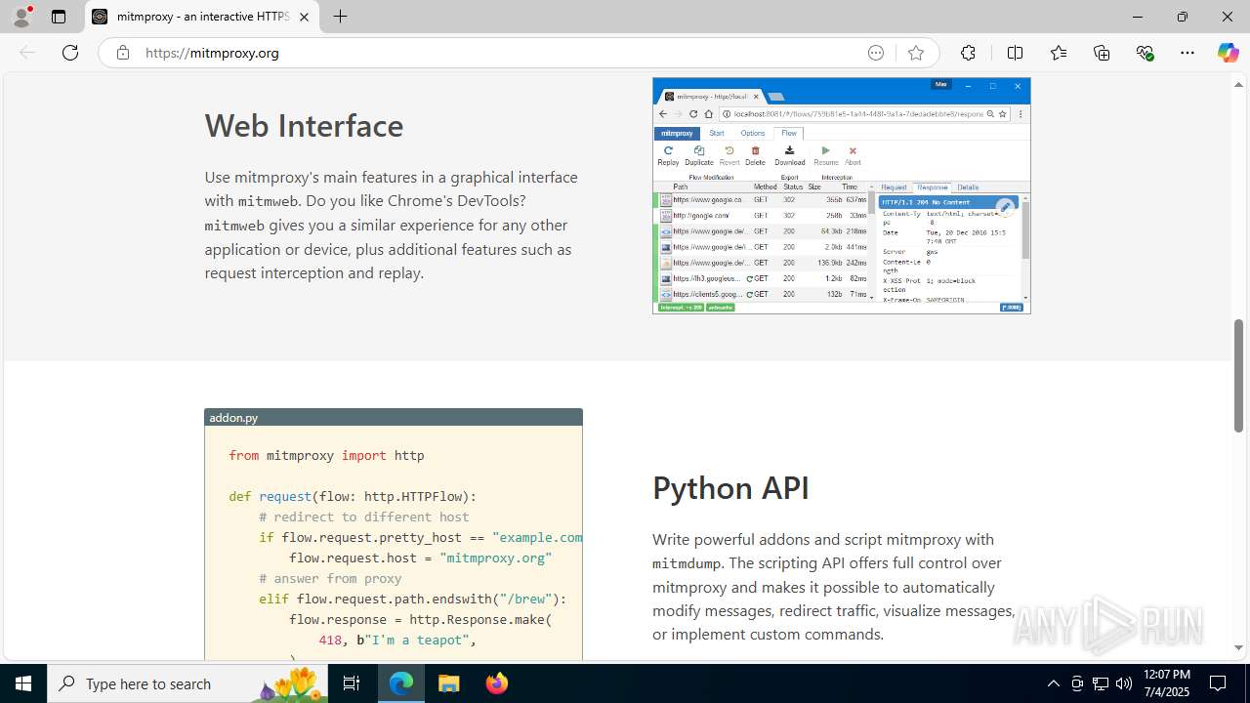Image resolution: width=1250 pixels, height=703 pixels.
Task: Click the Start tab in mitmweb screenshot
Action: (x=717, y=133)
